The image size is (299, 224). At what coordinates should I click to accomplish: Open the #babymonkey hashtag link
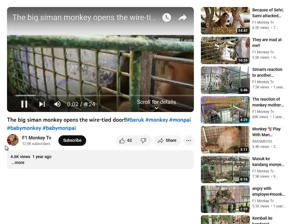(x=24, y=128)
